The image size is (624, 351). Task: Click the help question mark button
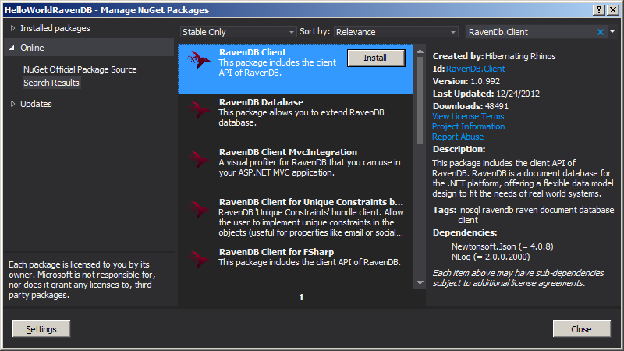coord(599,9)
